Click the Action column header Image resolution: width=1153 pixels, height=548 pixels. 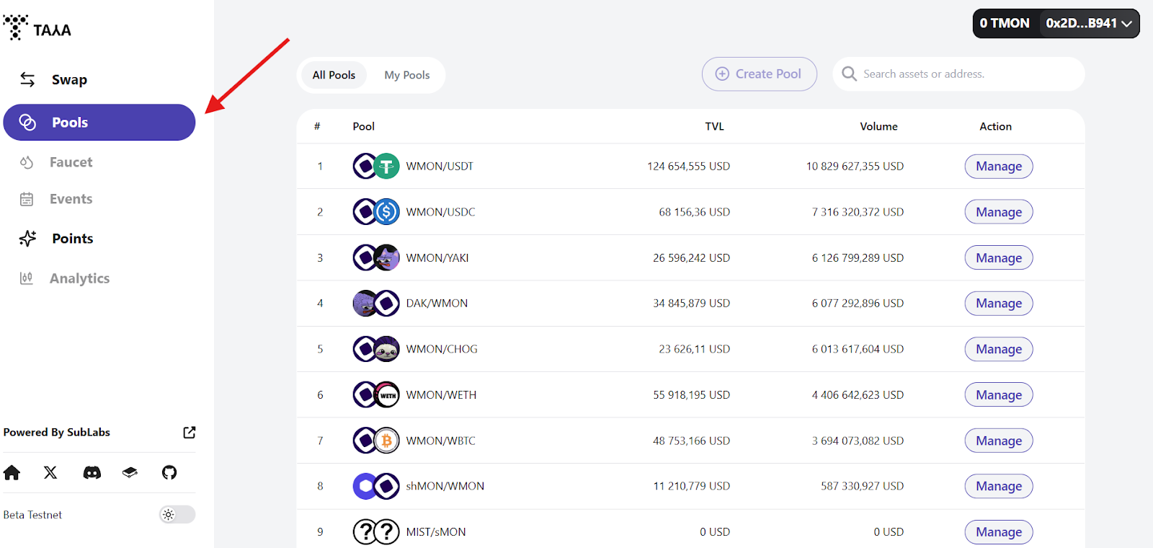tap(995, 126)
